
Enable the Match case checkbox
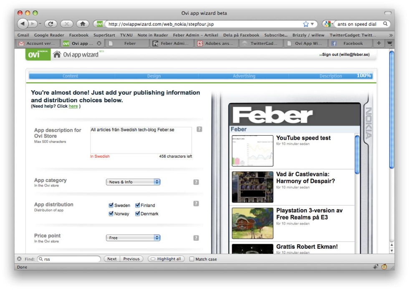click(192, 259)
